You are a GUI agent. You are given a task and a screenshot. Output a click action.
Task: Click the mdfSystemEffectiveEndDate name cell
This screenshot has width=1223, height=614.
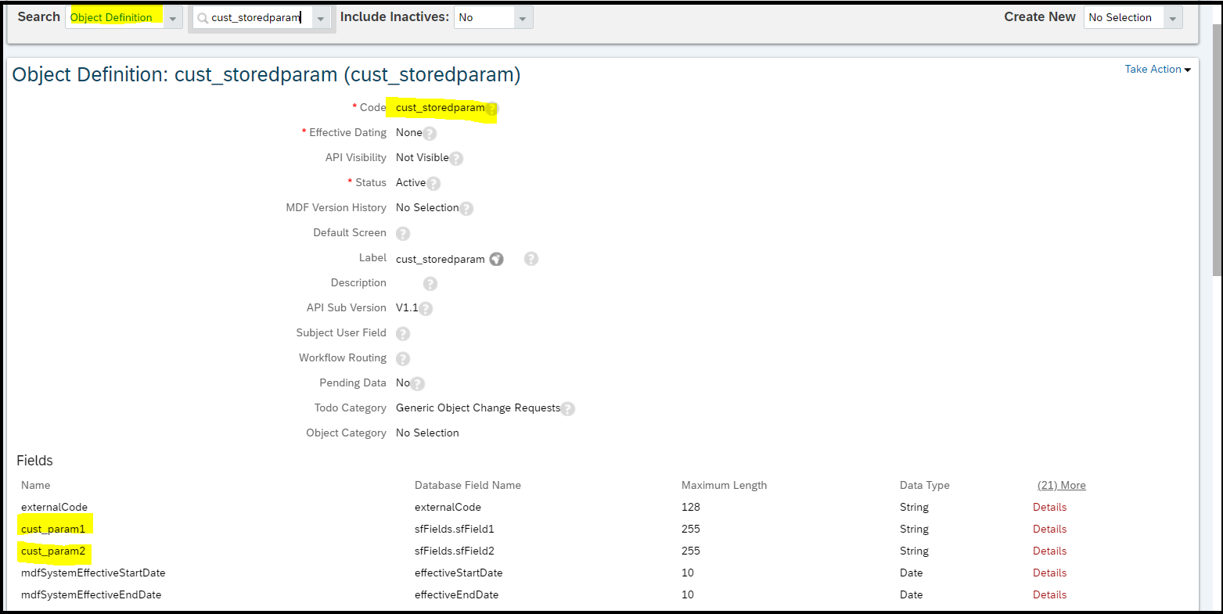coord(91,594)
